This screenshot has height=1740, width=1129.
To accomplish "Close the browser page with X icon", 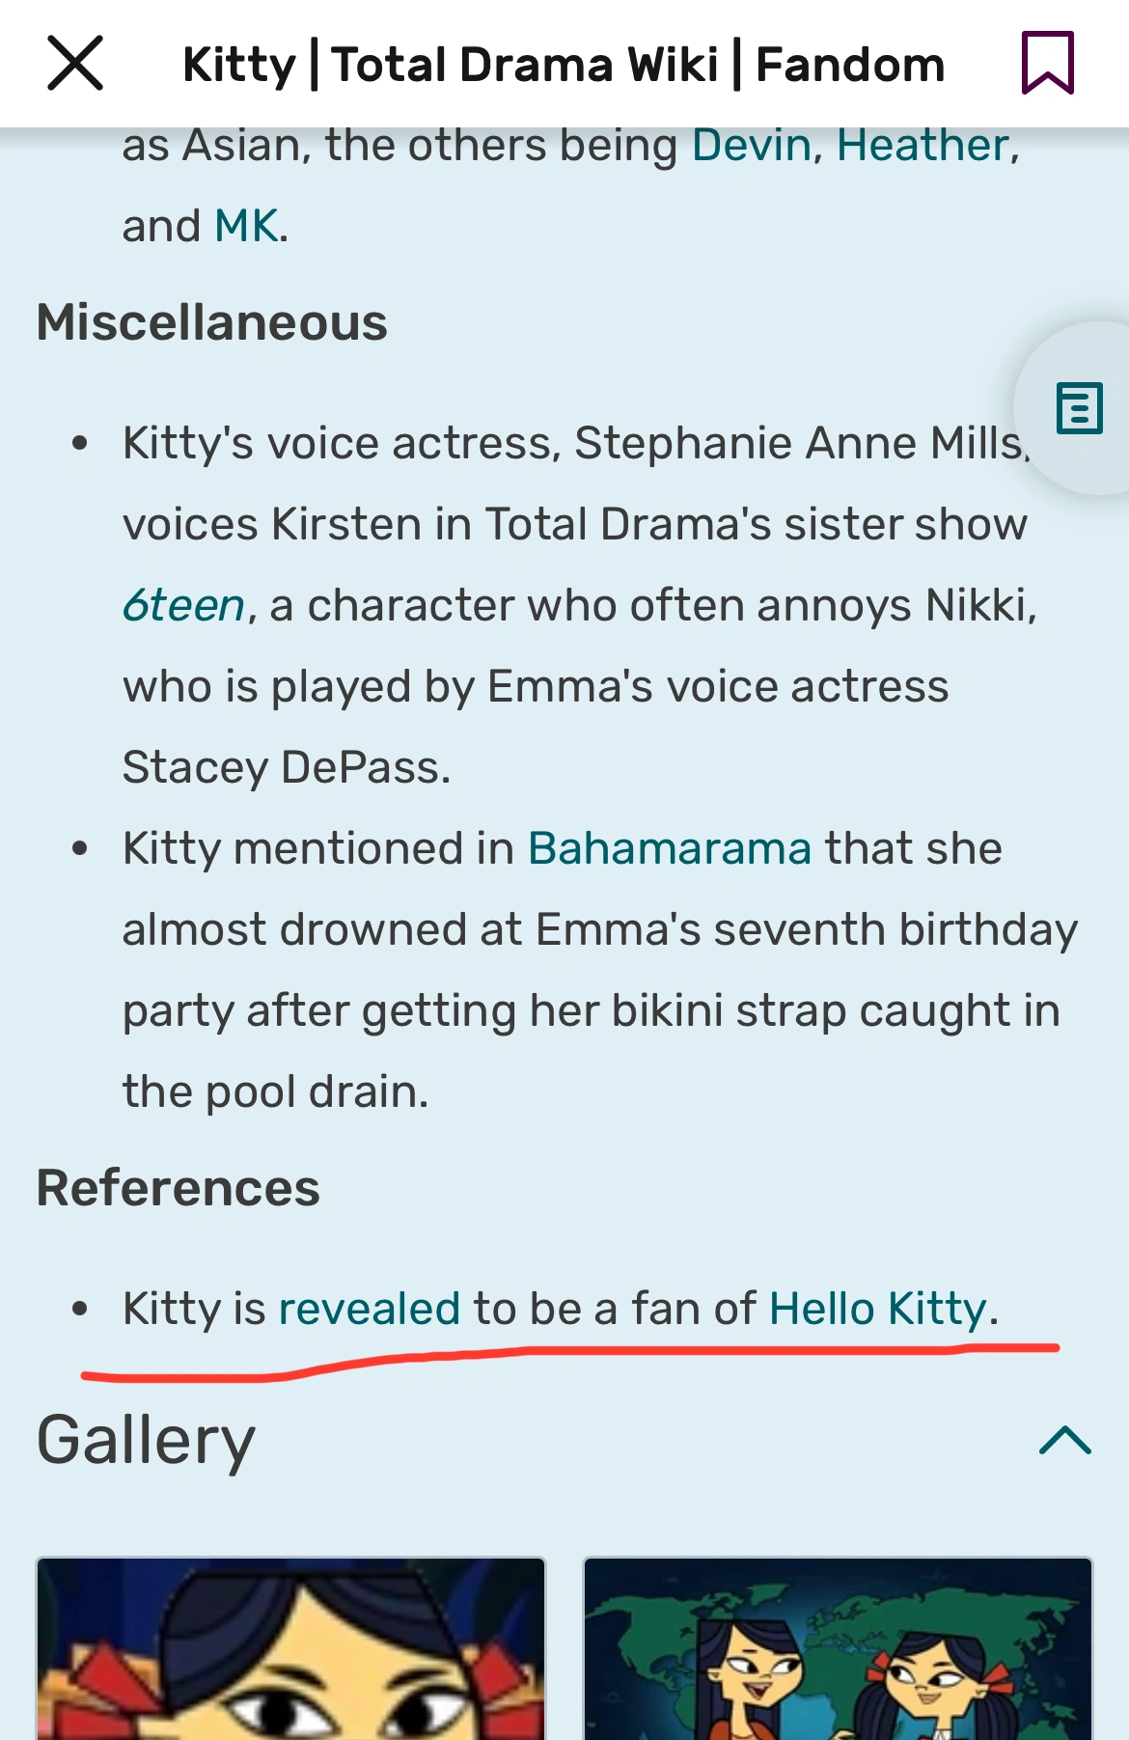I will (x=75, y=64).
